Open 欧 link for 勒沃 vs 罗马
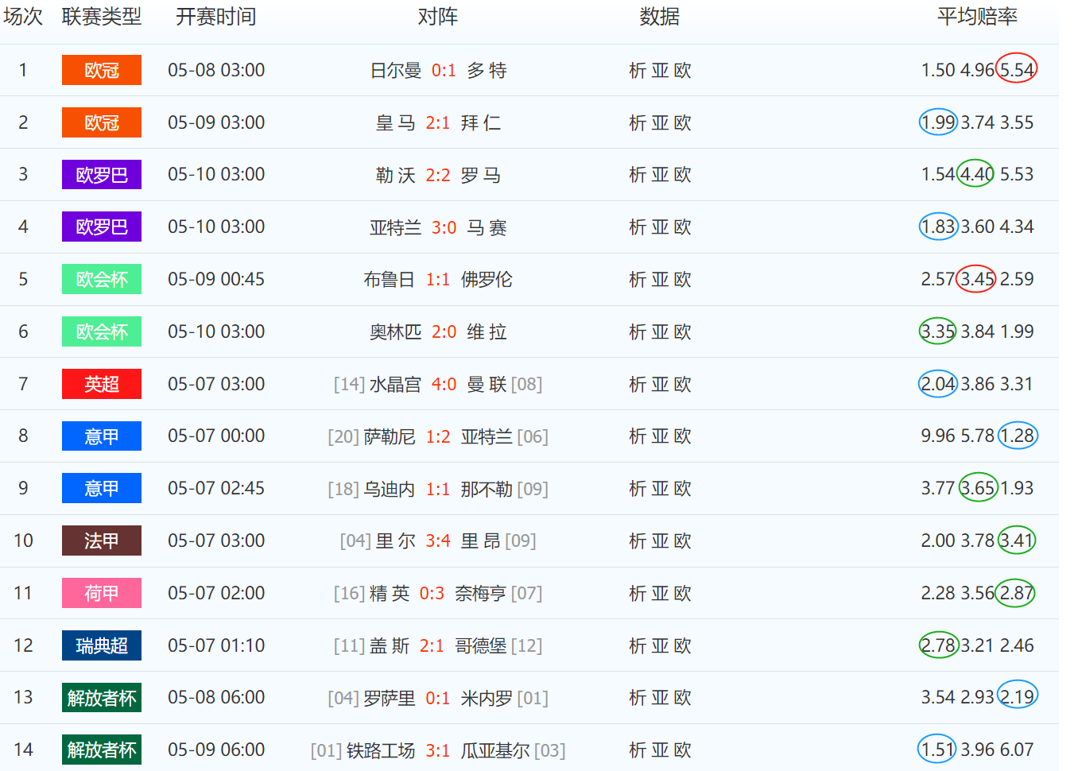The image size is (1074, 771). pos(682,175)
